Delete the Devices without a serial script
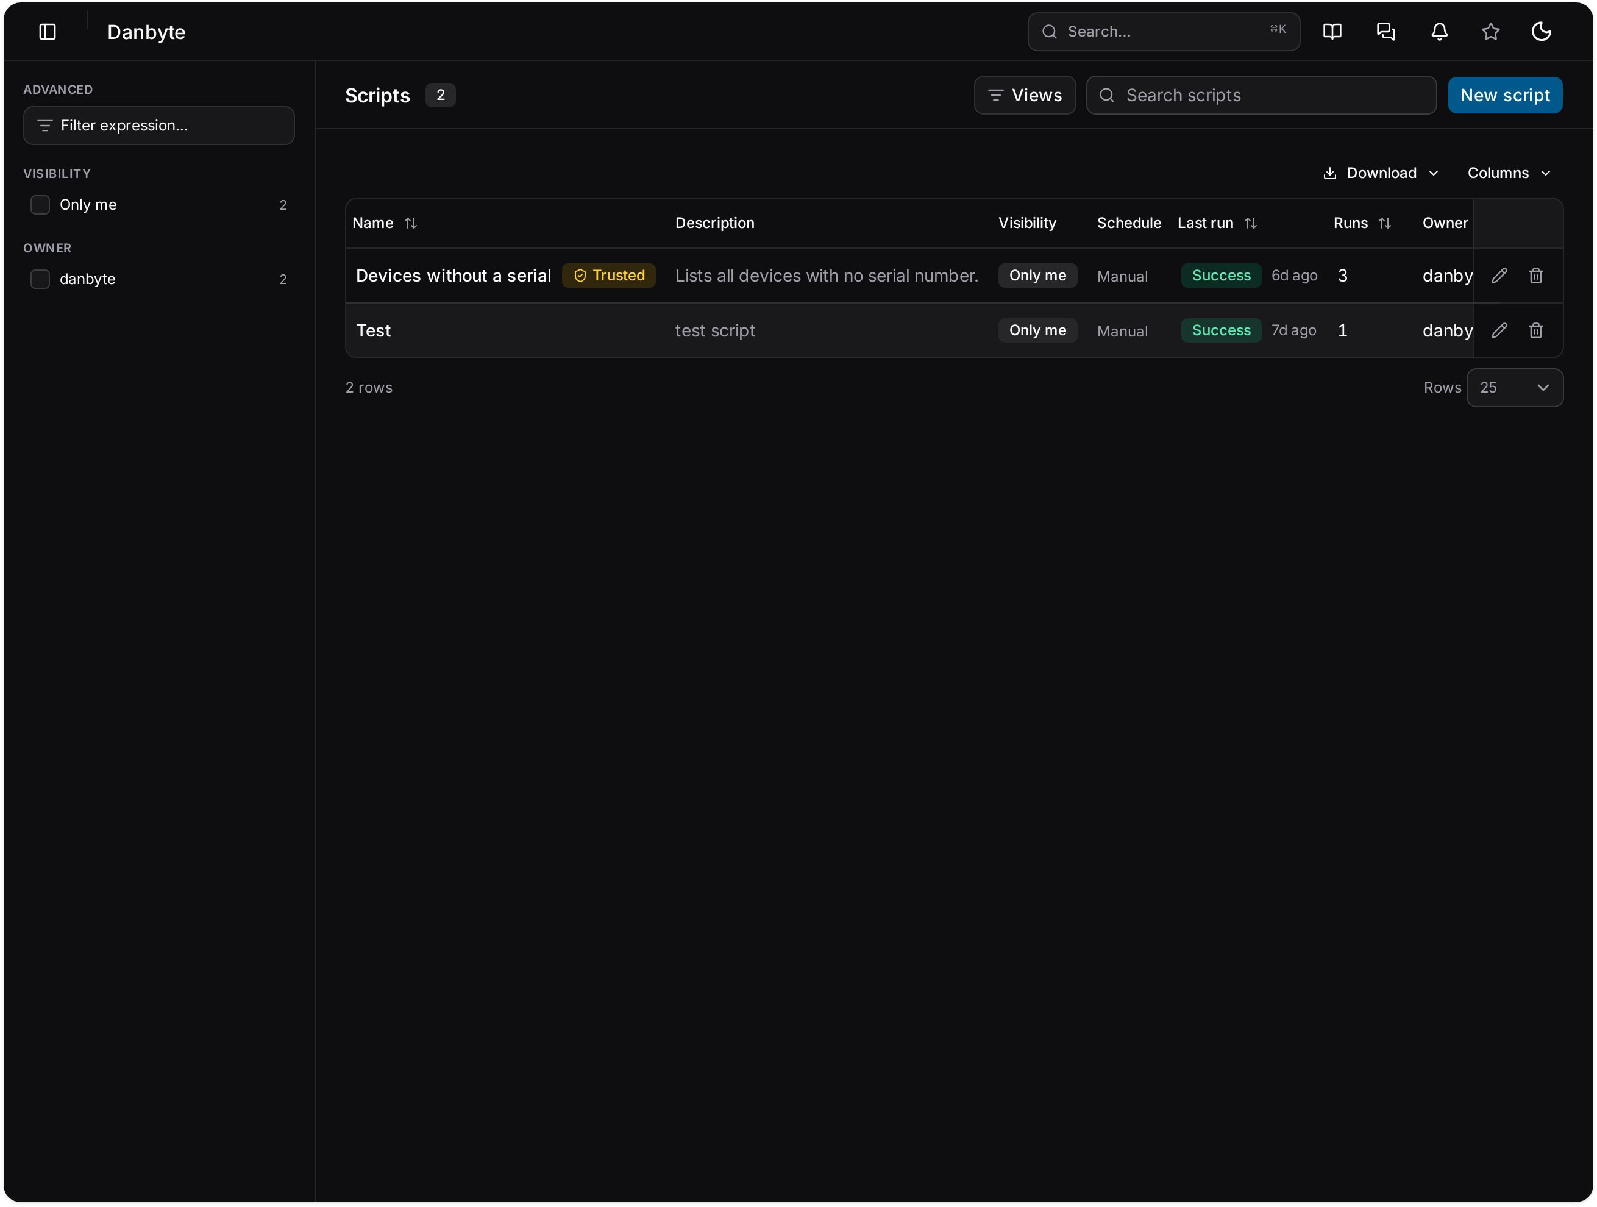Viewport: 1597px width, 1207px height. pyautogui.click(x=1535, y=275)
